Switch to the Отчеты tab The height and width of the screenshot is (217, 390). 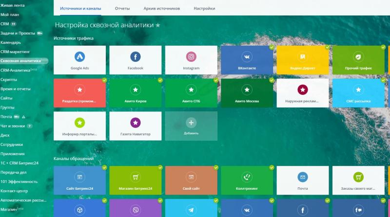[122, 8]
